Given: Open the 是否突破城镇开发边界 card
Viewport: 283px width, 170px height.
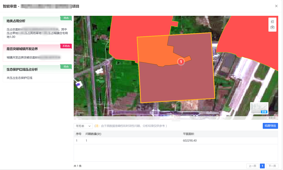Looking at the screenshot, I should pyautogui.click(x=37, y=53).
